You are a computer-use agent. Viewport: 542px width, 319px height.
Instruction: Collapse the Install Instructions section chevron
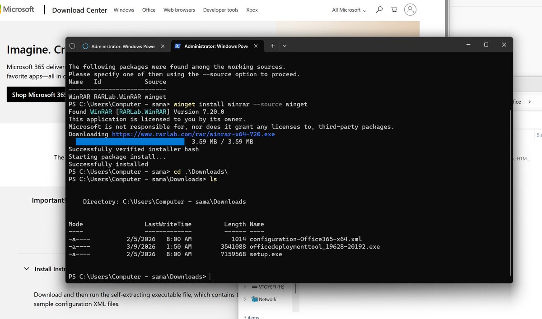click(26, 269)
